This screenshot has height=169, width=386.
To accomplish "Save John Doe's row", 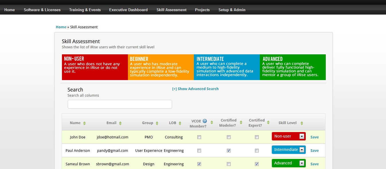I will (315, 137).
